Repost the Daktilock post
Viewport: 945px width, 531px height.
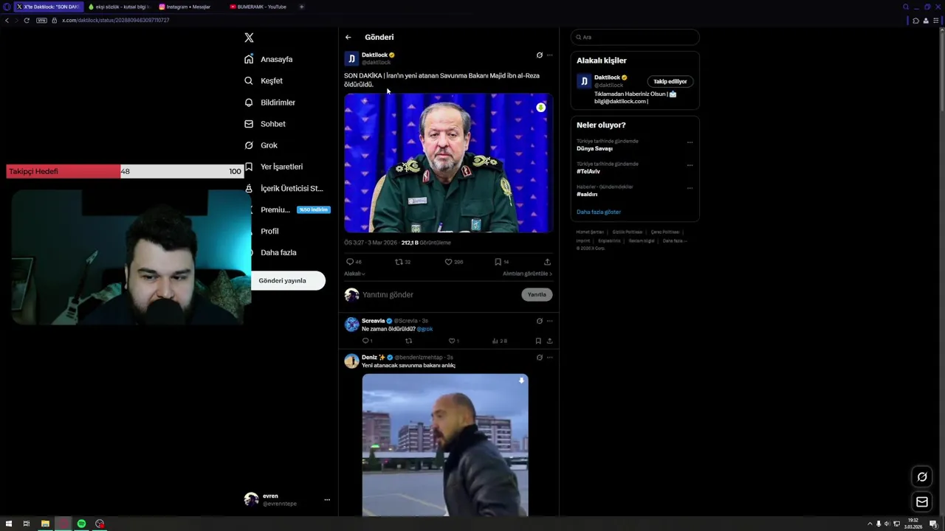click(399, 262)
